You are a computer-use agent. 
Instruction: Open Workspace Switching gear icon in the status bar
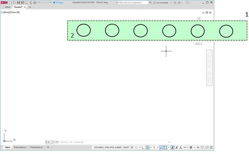pyautogui.click(x=191, y=147)
